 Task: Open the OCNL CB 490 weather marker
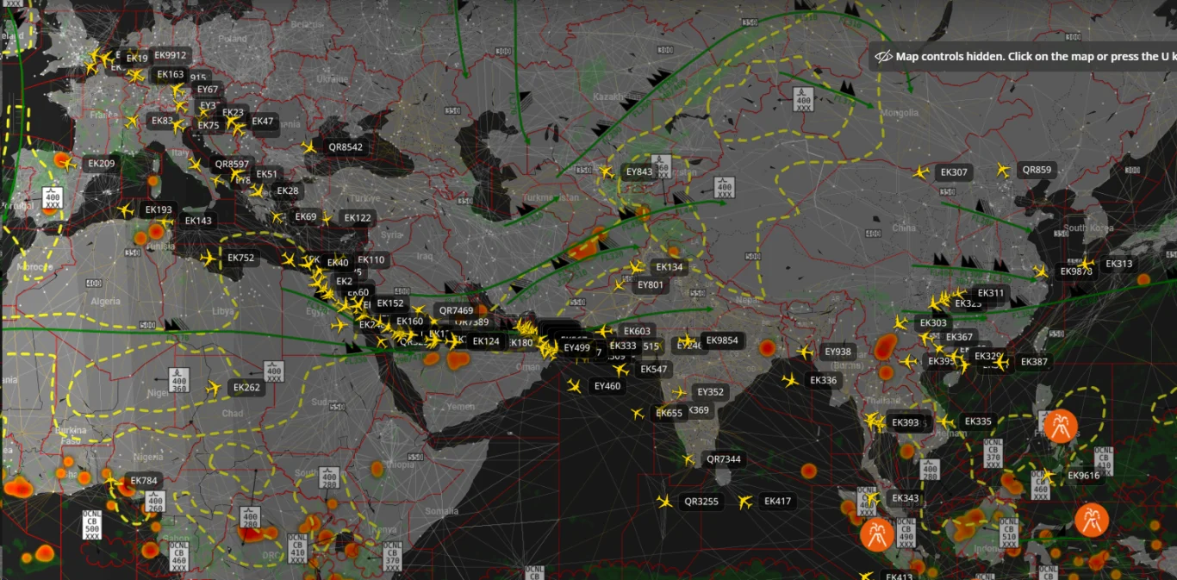(905, 533)
